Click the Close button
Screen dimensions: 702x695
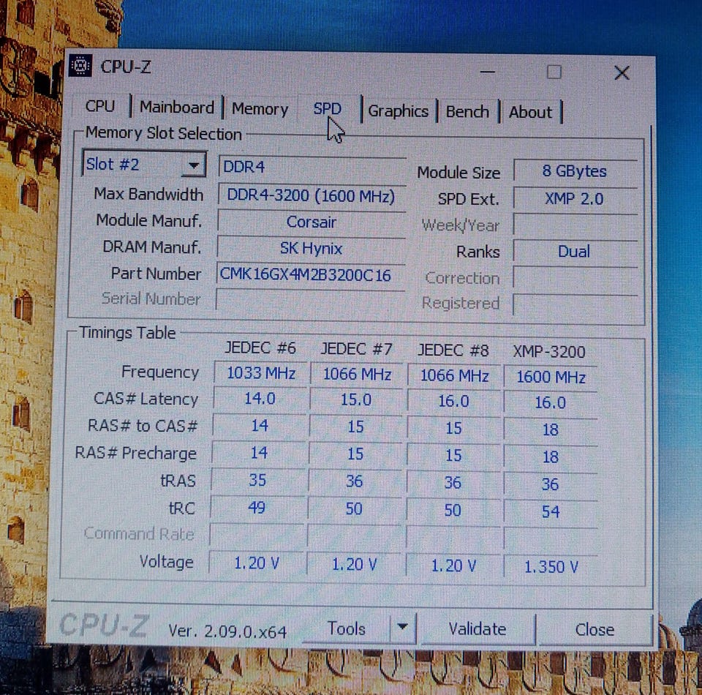595,630
